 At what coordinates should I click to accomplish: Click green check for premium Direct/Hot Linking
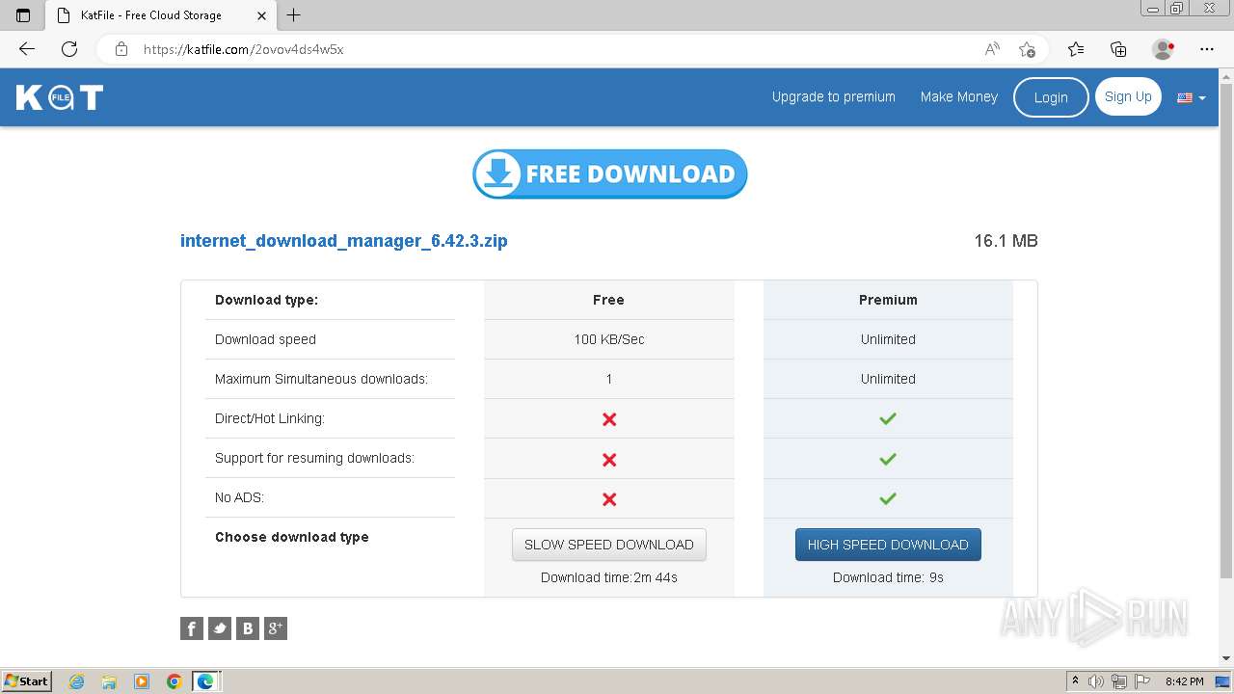pyautogui.click(x=888, y=418)
